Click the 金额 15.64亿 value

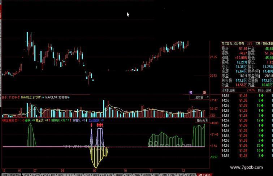coord(241,71)
